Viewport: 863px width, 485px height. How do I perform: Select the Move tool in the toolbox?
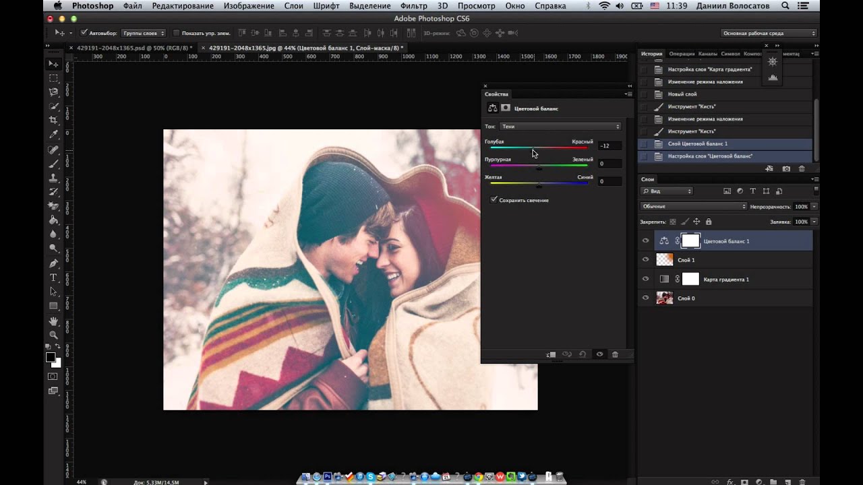coord(53,63)
